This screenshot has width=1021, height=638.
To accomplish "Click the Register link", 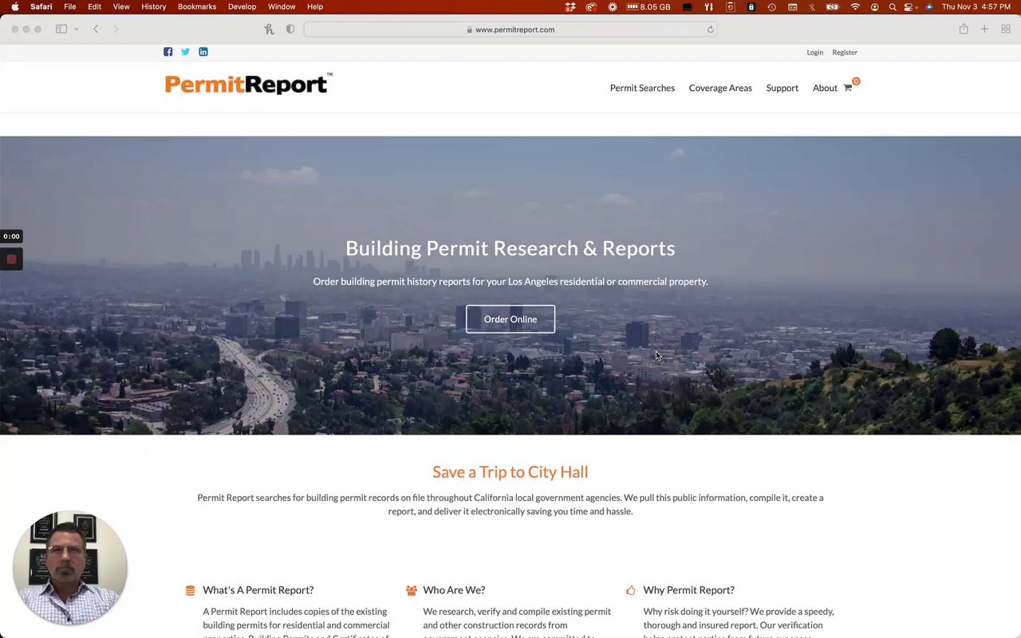I will tap(845, 53).
